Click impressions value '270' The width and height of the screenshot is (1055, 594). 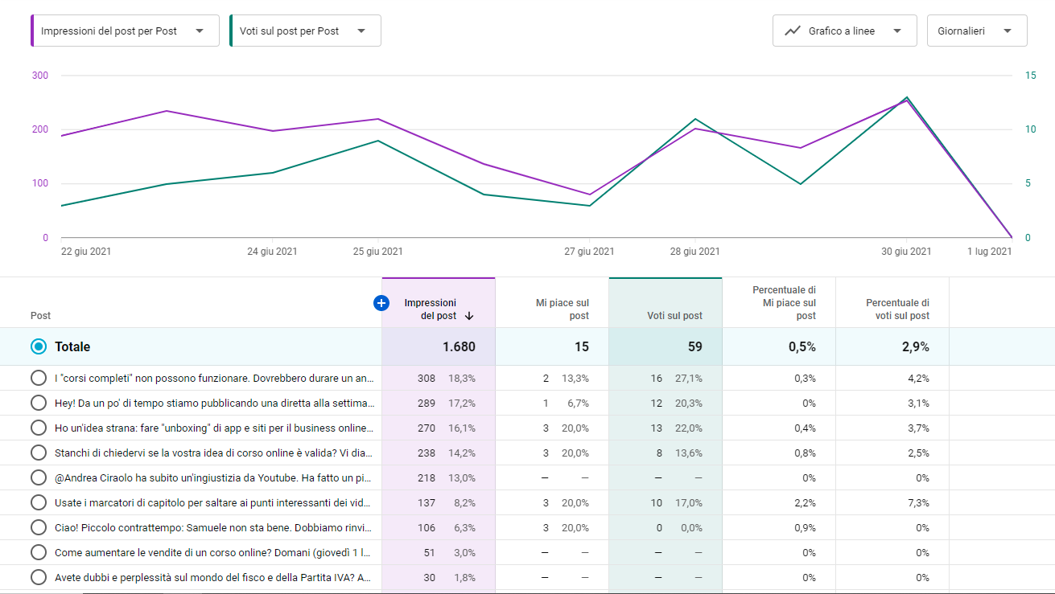(427, 428)
